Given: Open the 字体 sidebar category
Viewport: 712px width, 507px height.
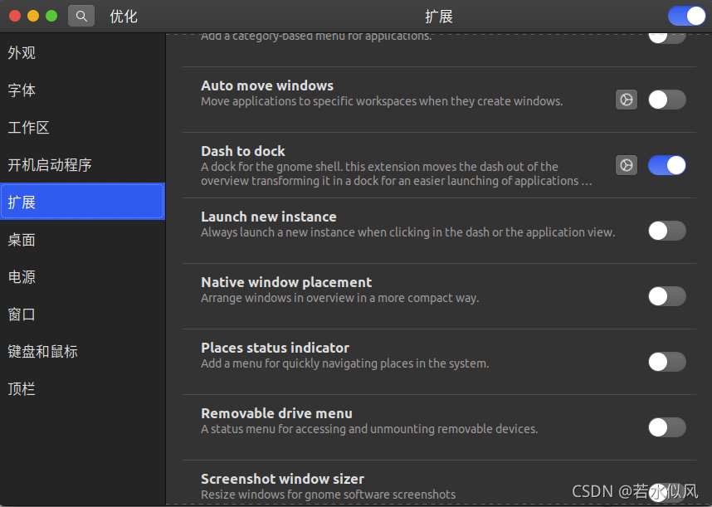Looking at the screenshot, I should (22, 90).
